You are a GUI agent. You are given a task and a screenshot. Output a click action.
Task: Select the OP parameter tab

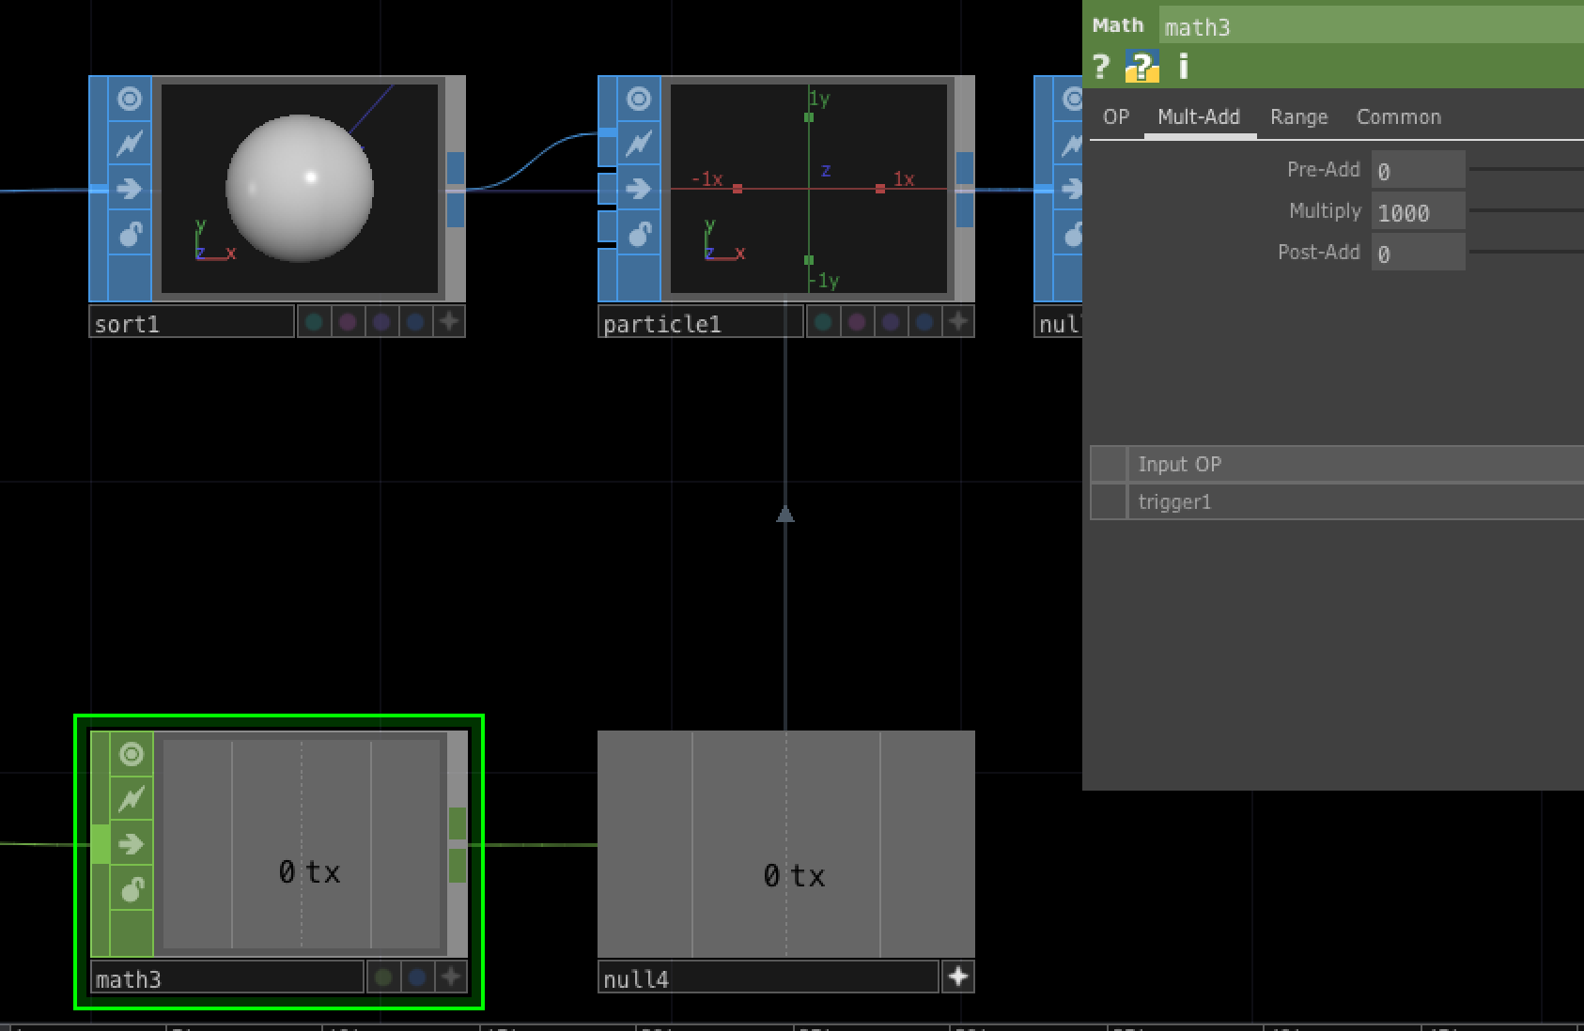pyautogui.click(x=1115, y=117)
